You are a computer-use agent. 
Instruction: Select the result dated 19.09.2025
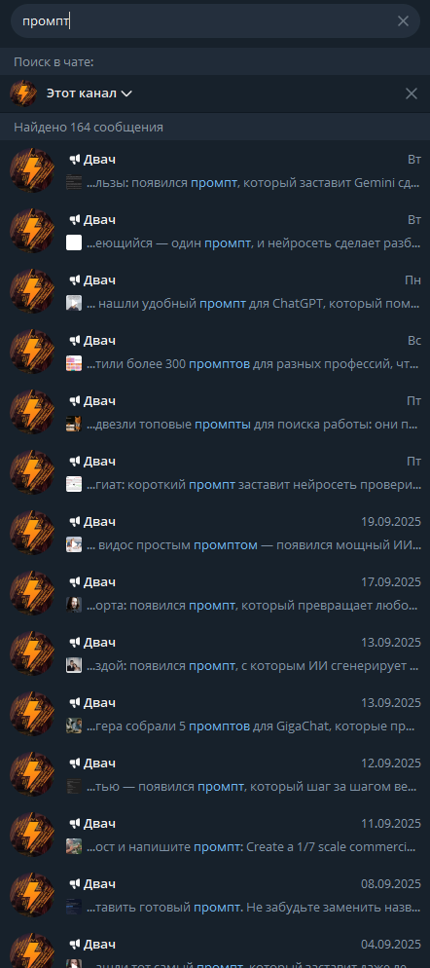click(x=215, y=533)
